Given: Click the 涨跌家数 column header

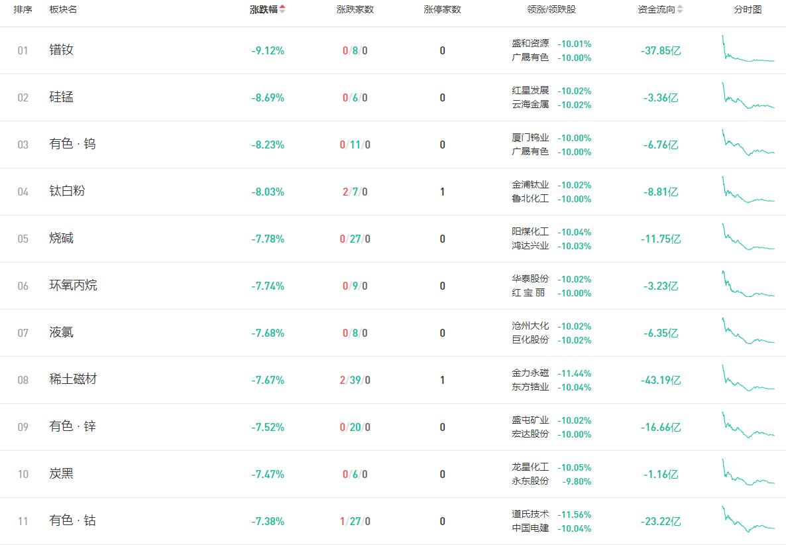Looking at the screenshot, I should (355, 9).
